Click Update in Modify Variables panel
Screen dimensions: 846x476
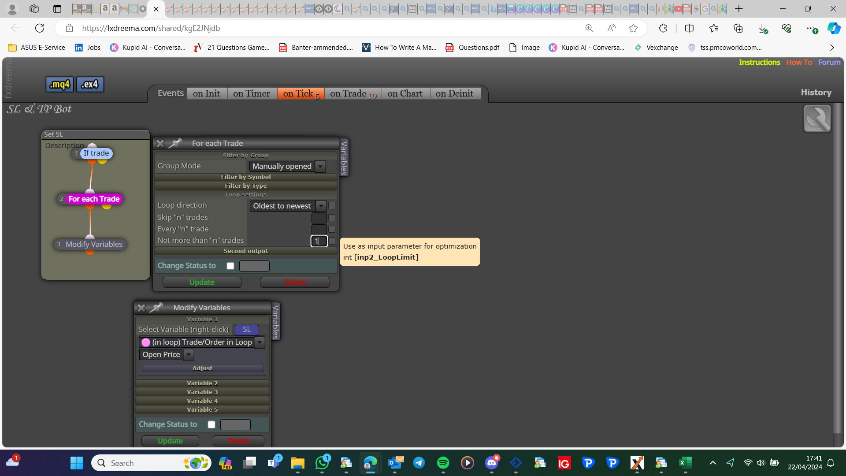pyautogui.click(x=170, y=441)
